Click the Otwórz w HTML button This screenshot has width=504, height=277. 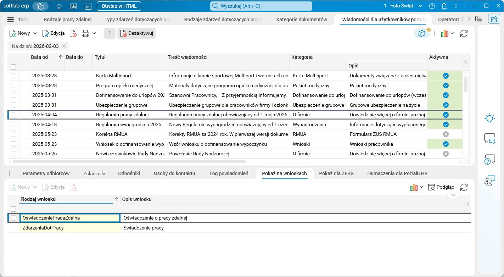[x=119, y=6]
